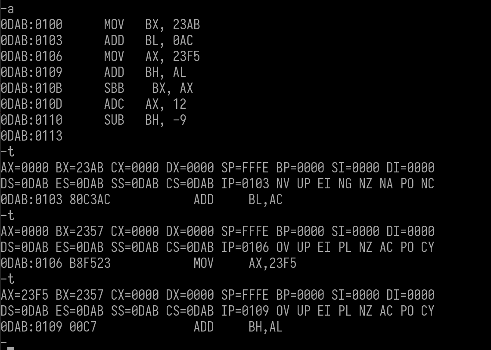Viewport: 491px width, 350px height.
Task: Click the SUB BH, -9 instruction
Action: pos(145,120)
